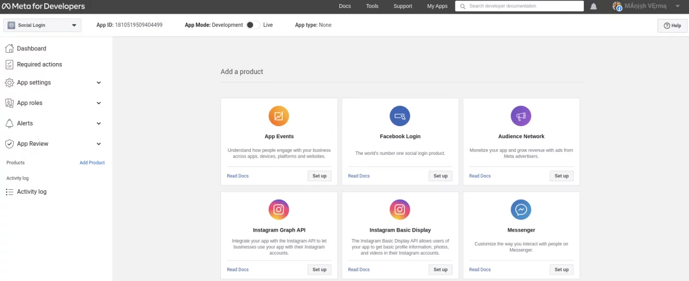Set up the App Events product
The image size is (689, 281).
point(319,176)
